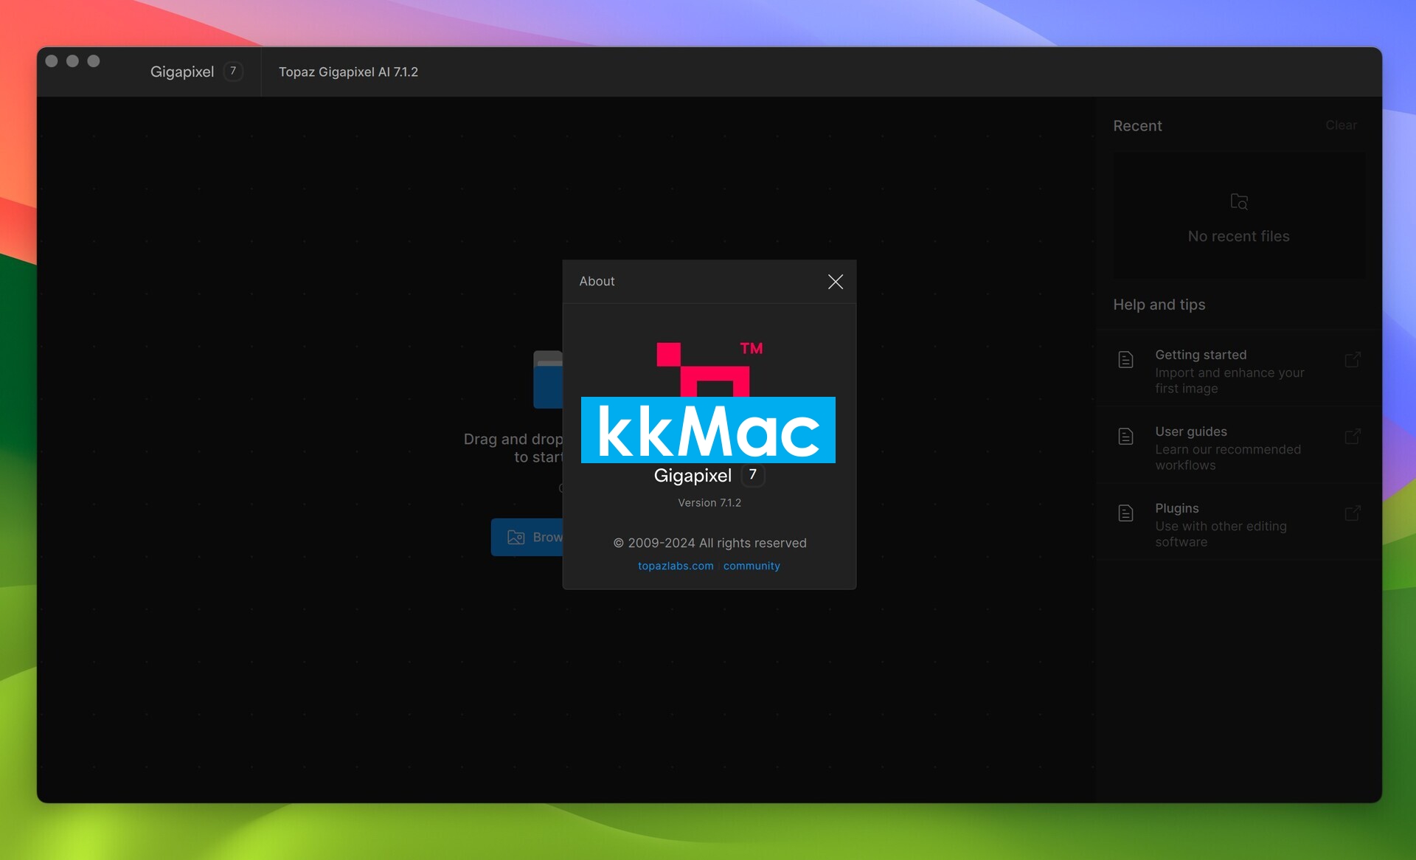This screenshot has width=1416, height=860.
Task: Click the Drag and drop prompt text
Action: (513, 448)
